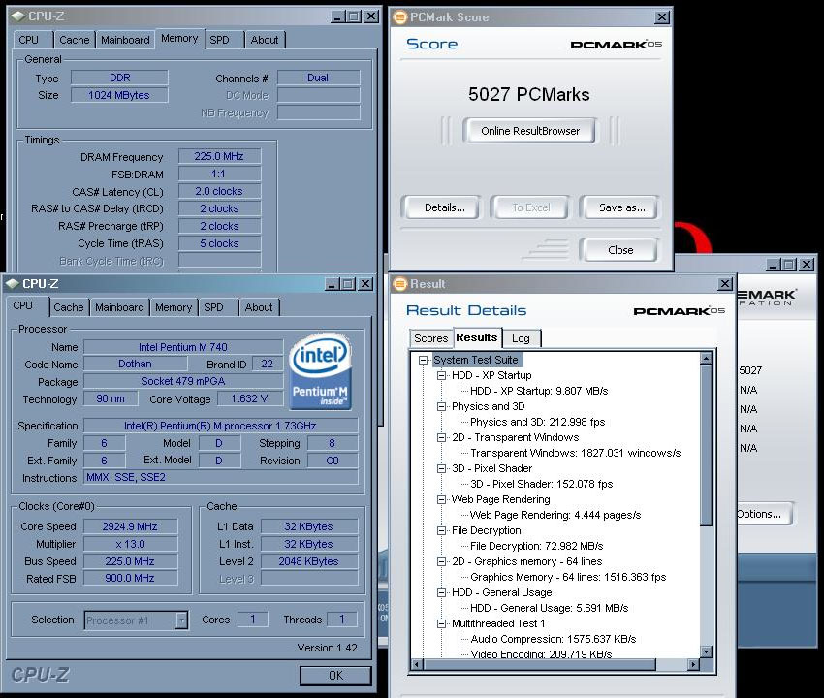Select Results tab in Result Details
The width and height of the screenshot is (824, 699).
[x=477, y=337]
